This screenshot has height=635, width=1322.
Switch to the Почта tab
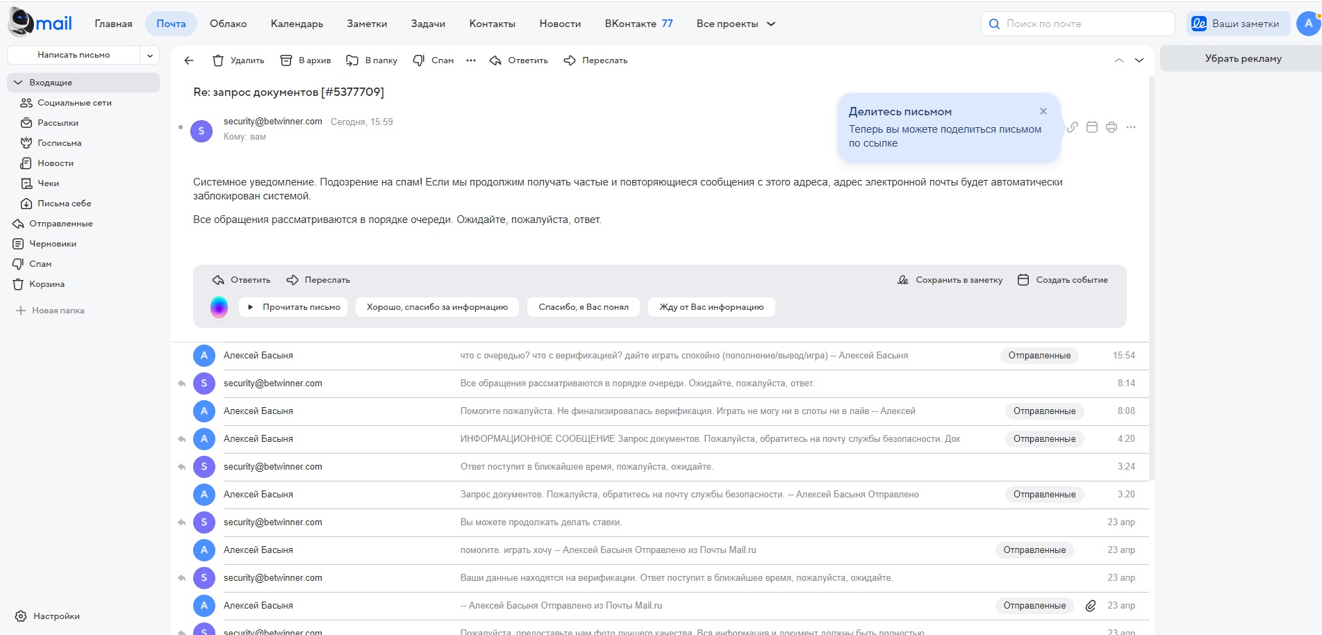tap(171, 24)
